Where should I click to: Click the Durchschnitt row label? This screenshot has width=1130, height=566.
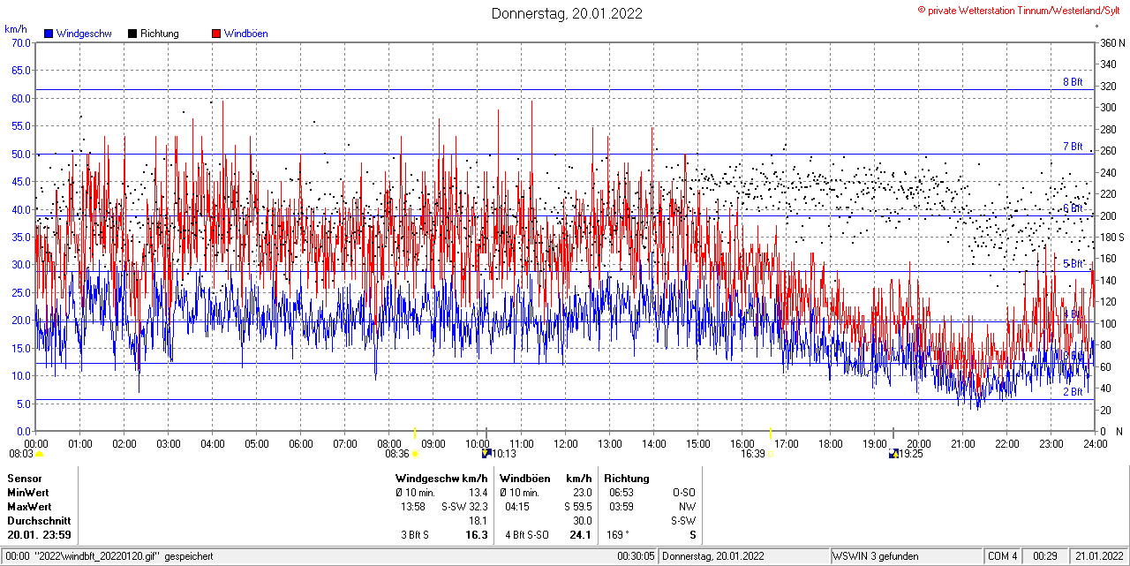pyautogui.click(x=39, y=521)
